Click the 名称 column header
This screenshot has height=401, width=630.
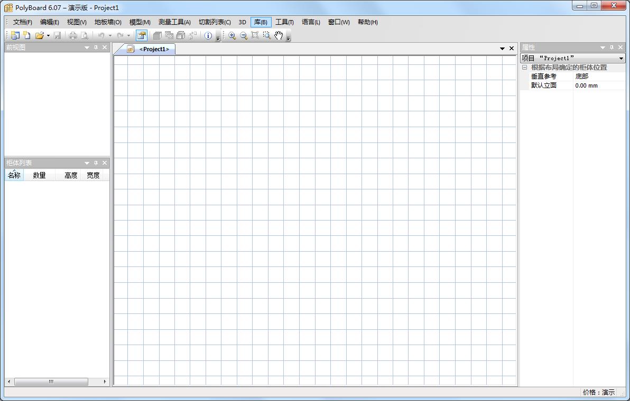pos(14,175)
